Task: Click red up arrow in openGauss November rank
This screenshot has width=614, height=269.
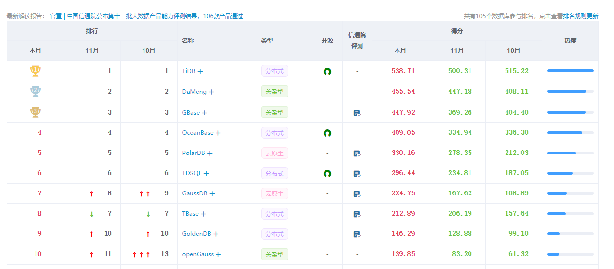Action: 91,255
